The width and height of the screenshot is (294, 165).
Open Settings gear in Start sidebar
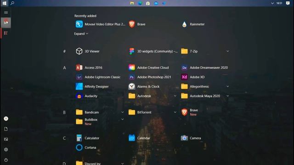pos(6,149)
